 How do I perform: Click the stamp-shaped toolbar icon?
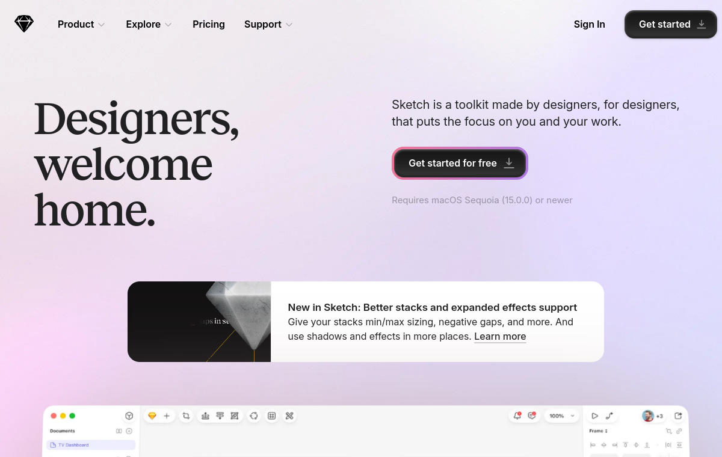click(x=206, y=416)
